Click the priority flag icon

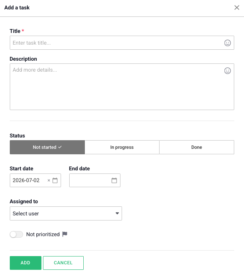65,234
